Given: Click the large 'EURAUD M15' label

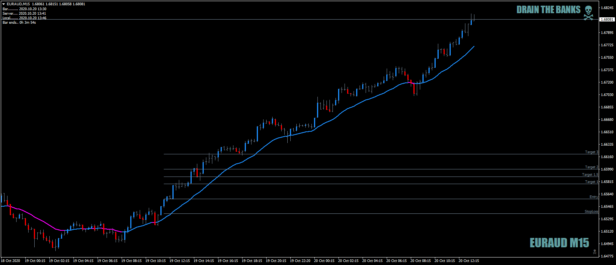Looking at the screenshot, I should [560, 243].
